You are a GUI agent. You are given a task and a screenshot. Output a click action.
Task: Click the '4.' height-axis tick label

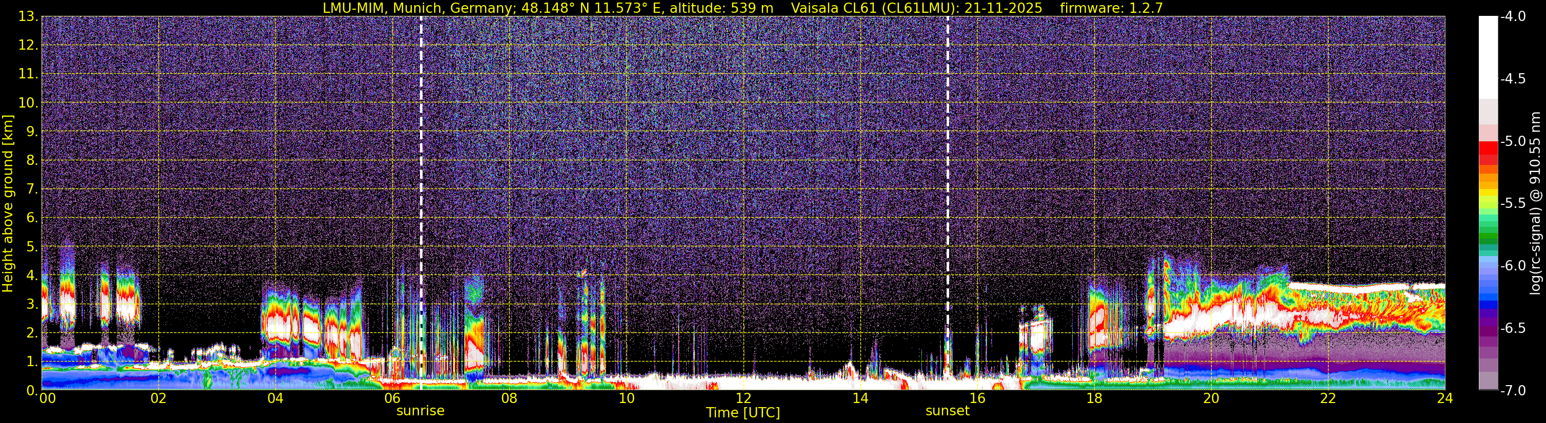click(32, 276)
